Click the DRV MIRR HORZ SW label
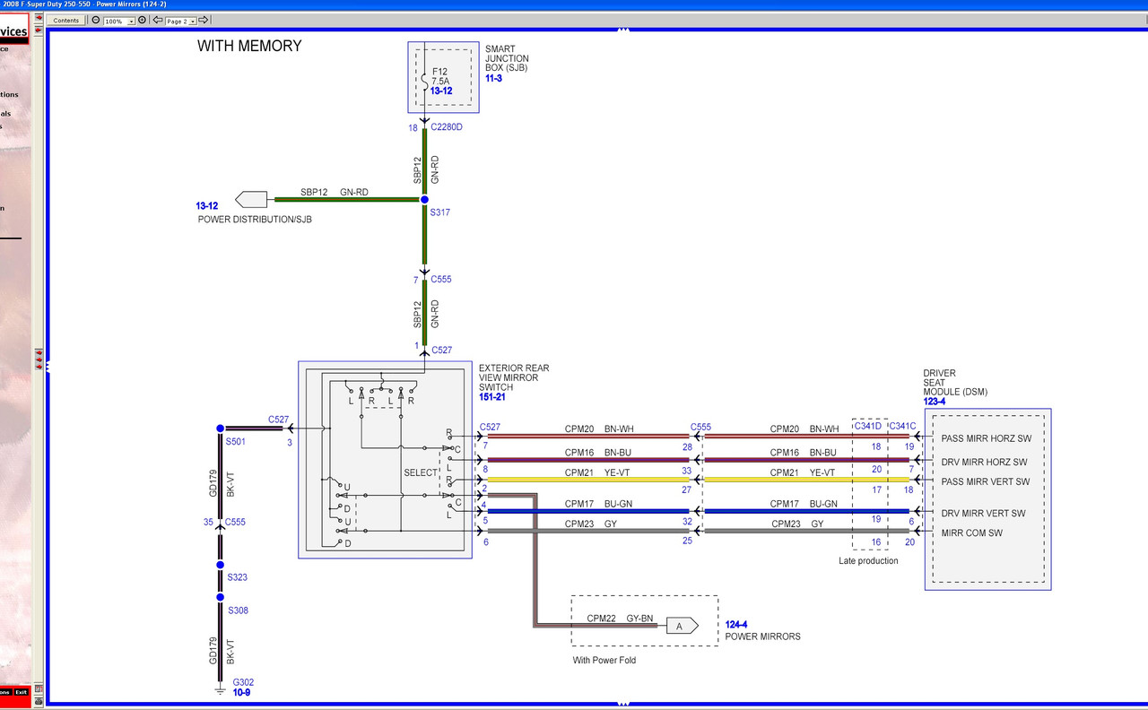1148x710 pixels. 985,463
